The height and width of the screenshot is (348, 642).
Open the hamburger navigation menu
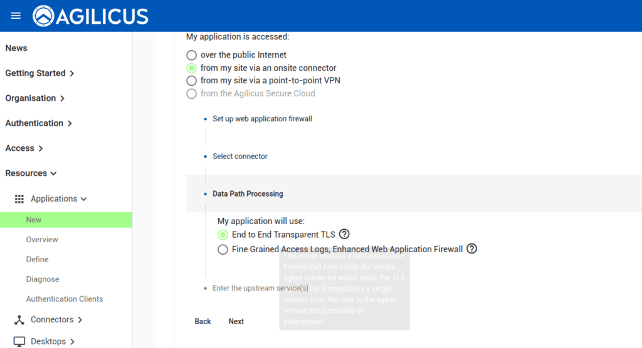coord(16,16)
